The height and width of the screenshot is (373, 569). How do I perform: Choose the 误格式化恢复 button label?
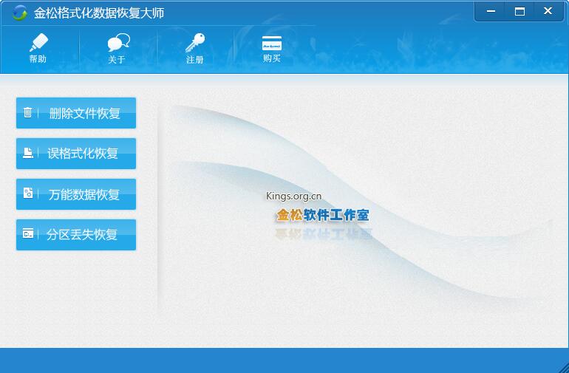click(x=83, y=154)
